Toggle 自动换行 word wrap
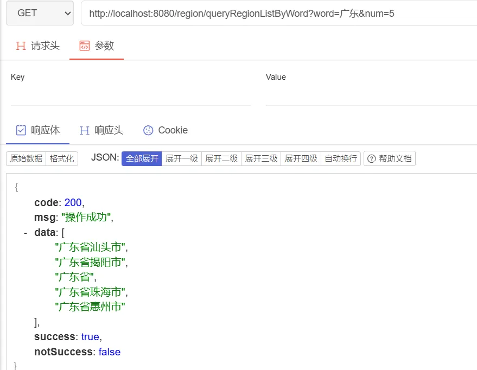Image resolution: width=477 pixels, height=370 pixels. click(x=341, y=158)
